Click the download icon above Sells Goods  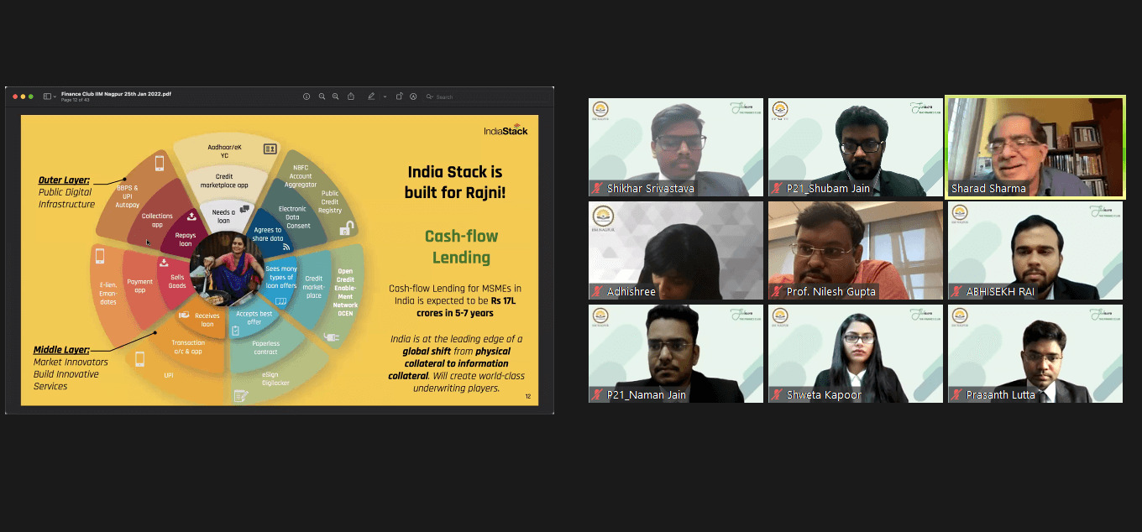[164, 263]
